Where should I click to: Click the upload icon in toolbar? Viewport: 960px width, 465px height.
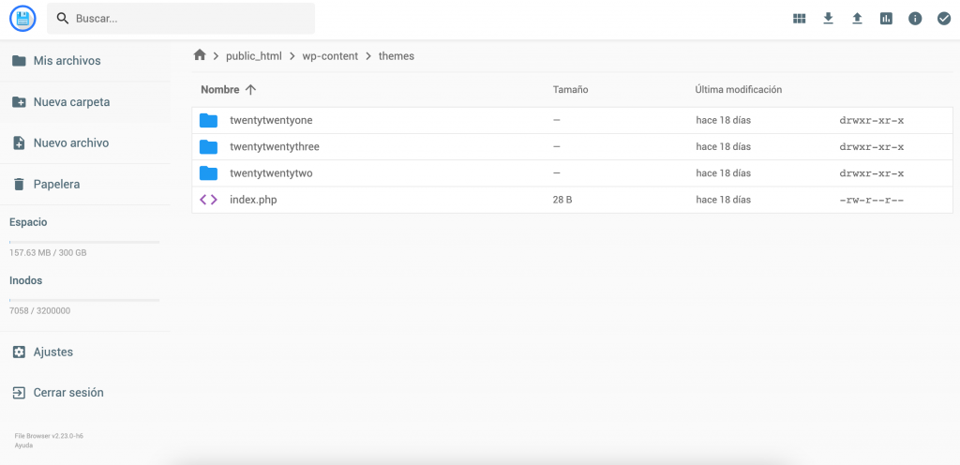[x=857, y=19]
